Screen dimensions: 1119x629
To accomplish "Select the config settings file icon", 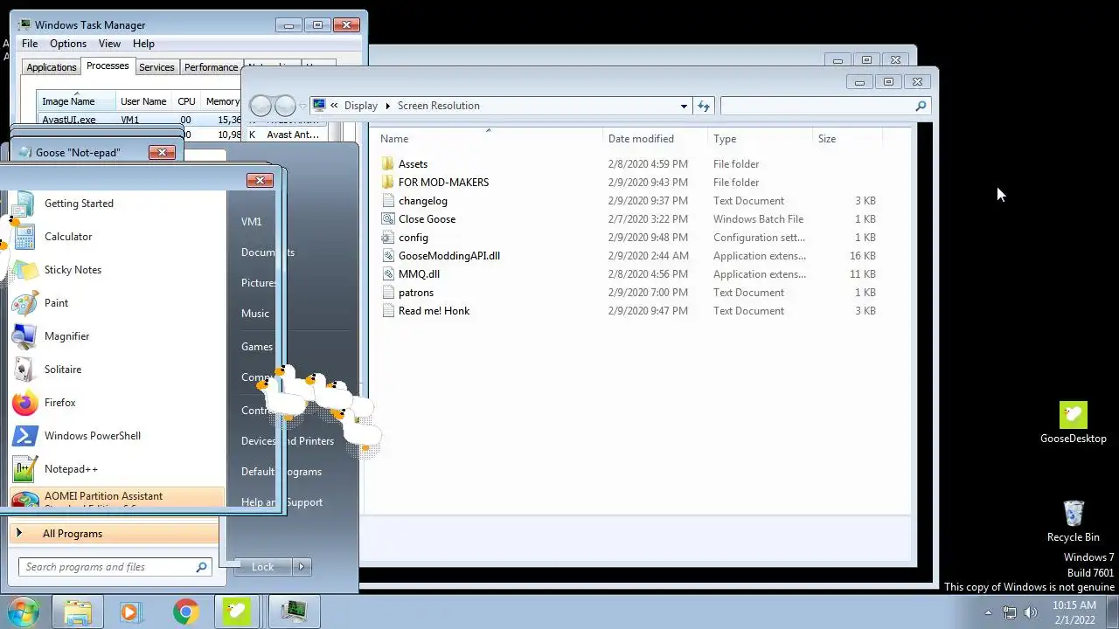I will [388, 238].
